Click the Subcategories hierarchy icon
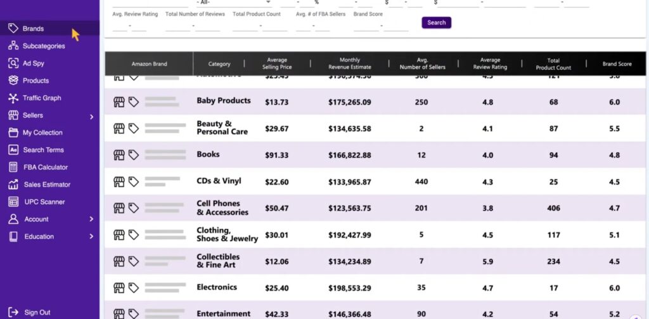The width and height of the screenshot is (649, 319). (13, 46)
